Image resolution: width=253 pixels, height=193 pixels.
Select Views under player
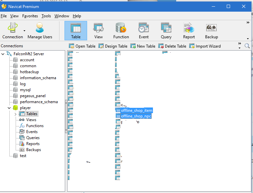coord(31,120)
